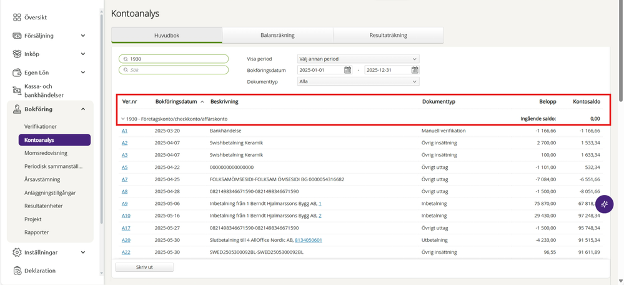Click the Inköp box icon
The height and width of the screenshot is (285, 624).
(17, 54)
